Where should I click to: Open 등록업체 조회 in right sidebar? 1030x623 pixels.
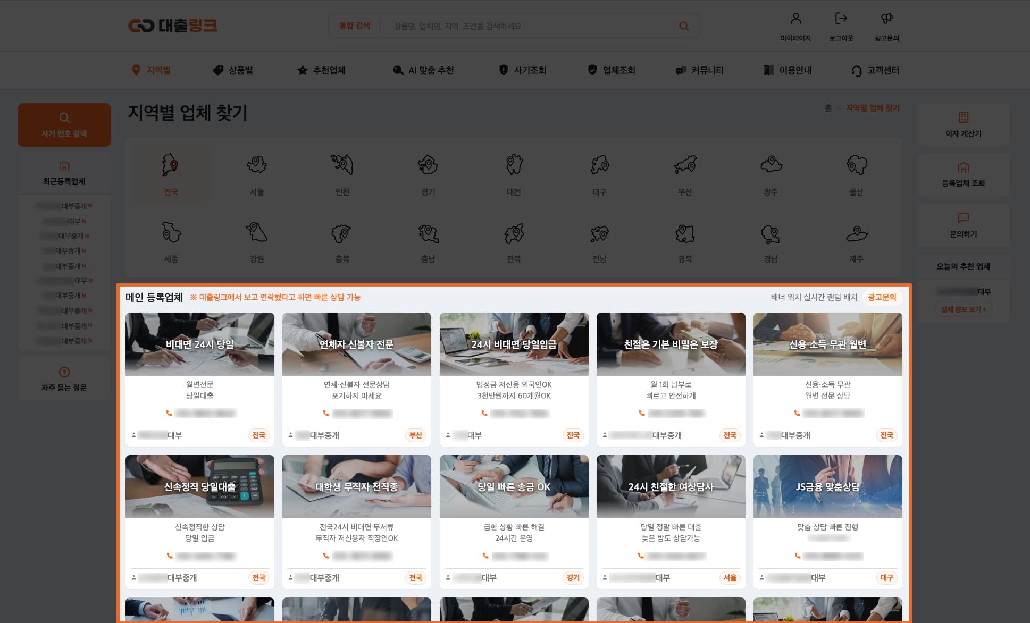point(963,174)
